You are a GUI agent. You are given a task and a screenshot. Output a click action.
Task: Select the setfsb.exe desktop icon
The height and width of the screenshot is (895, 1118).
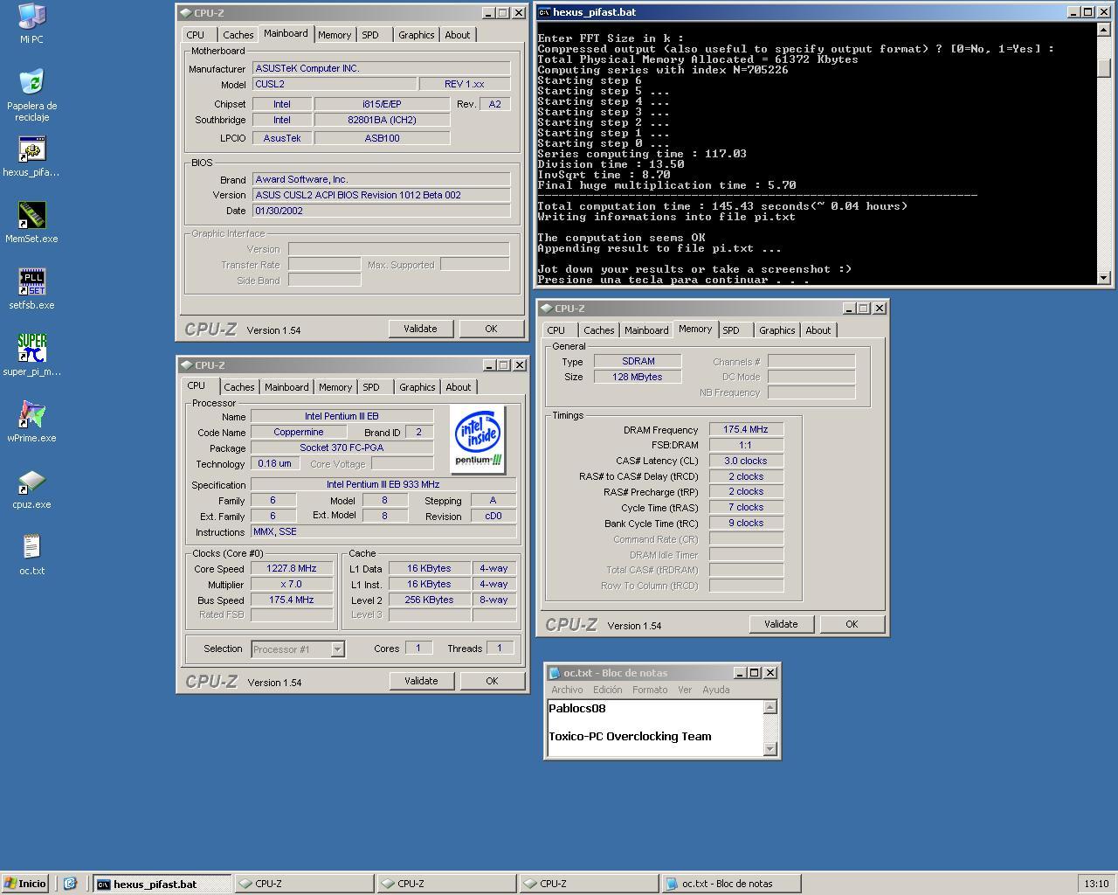click(x=31, y=281)
